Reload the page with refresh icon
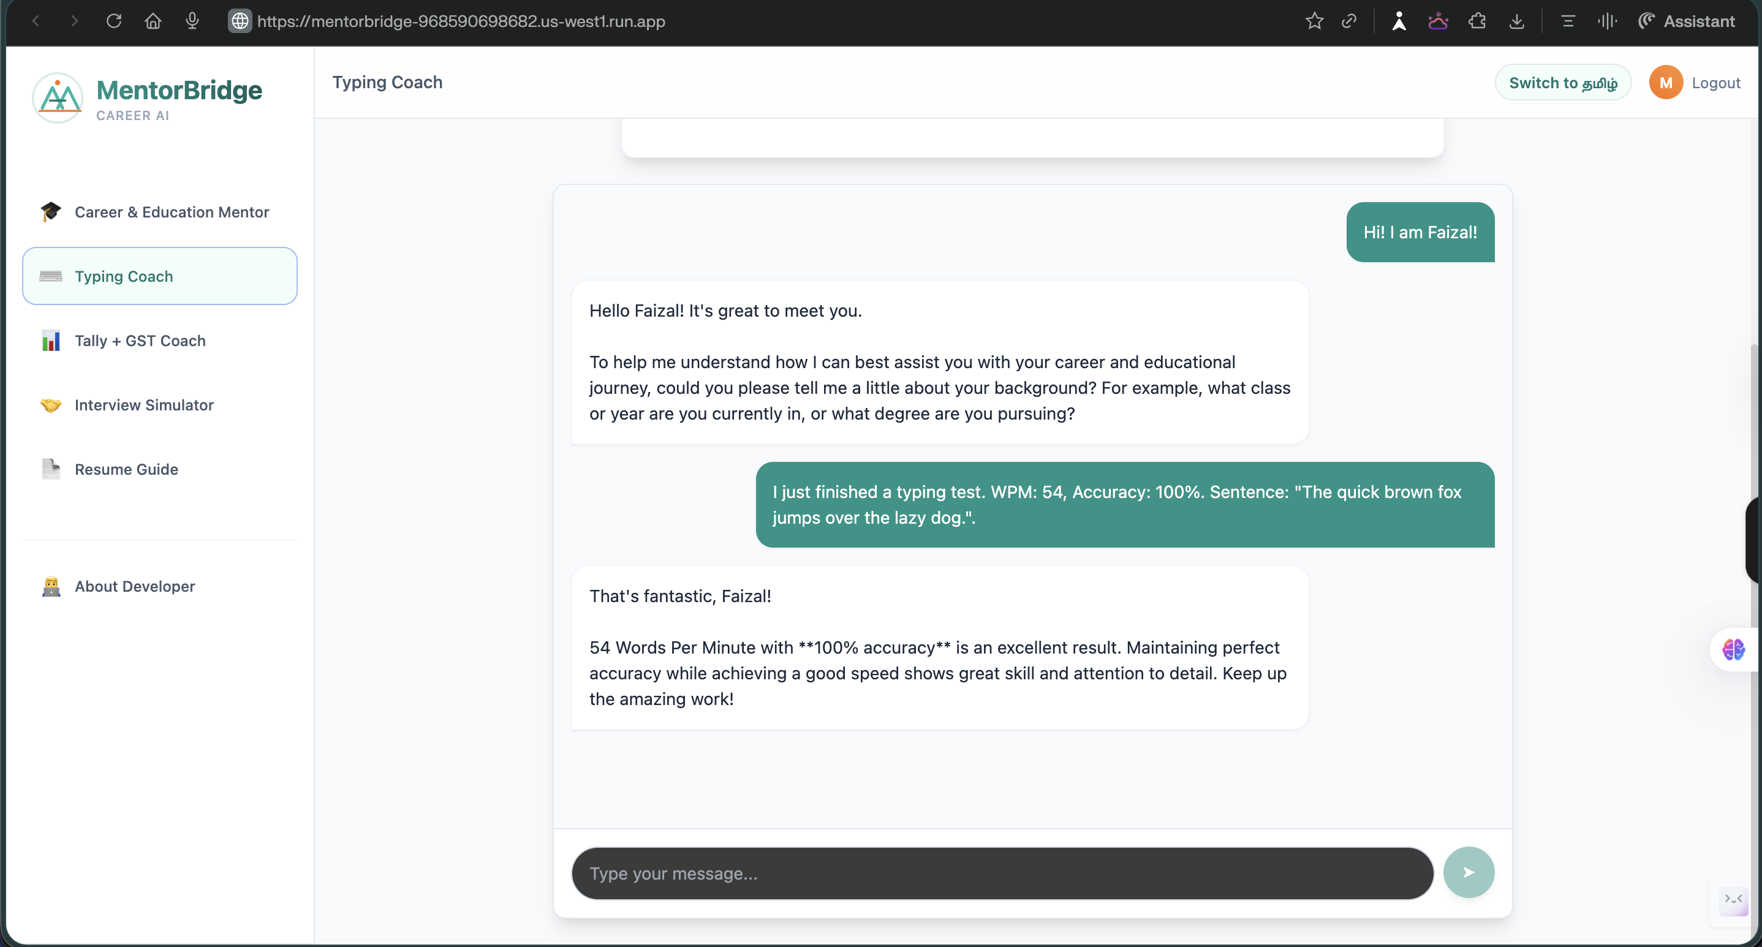 pyautogui.click(x=113, y=21)
